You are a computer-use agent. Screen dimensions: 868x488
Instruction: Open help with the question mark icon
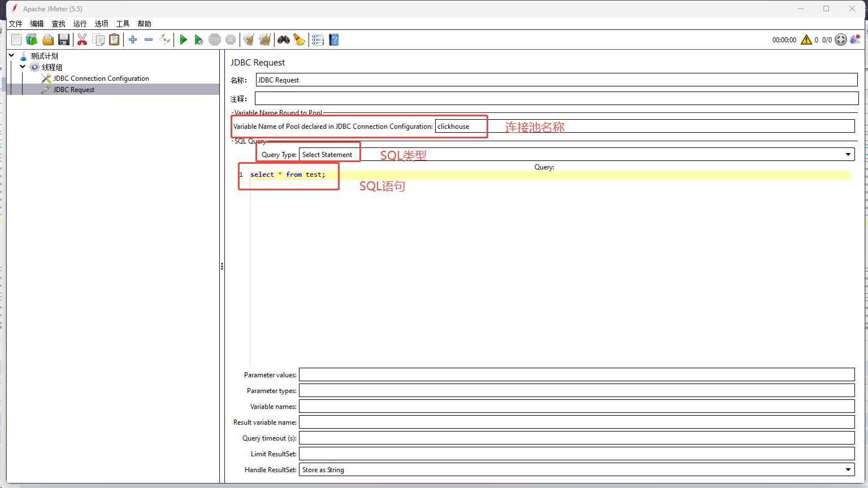pyautogui.click(x=334, y=40)
